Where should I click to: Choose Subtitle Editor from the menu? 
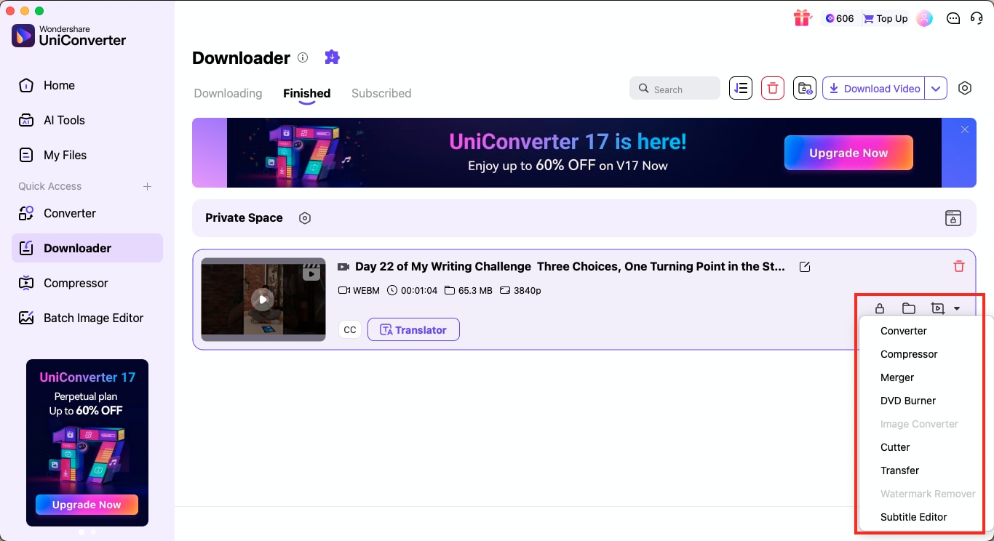tap(913, 517)
